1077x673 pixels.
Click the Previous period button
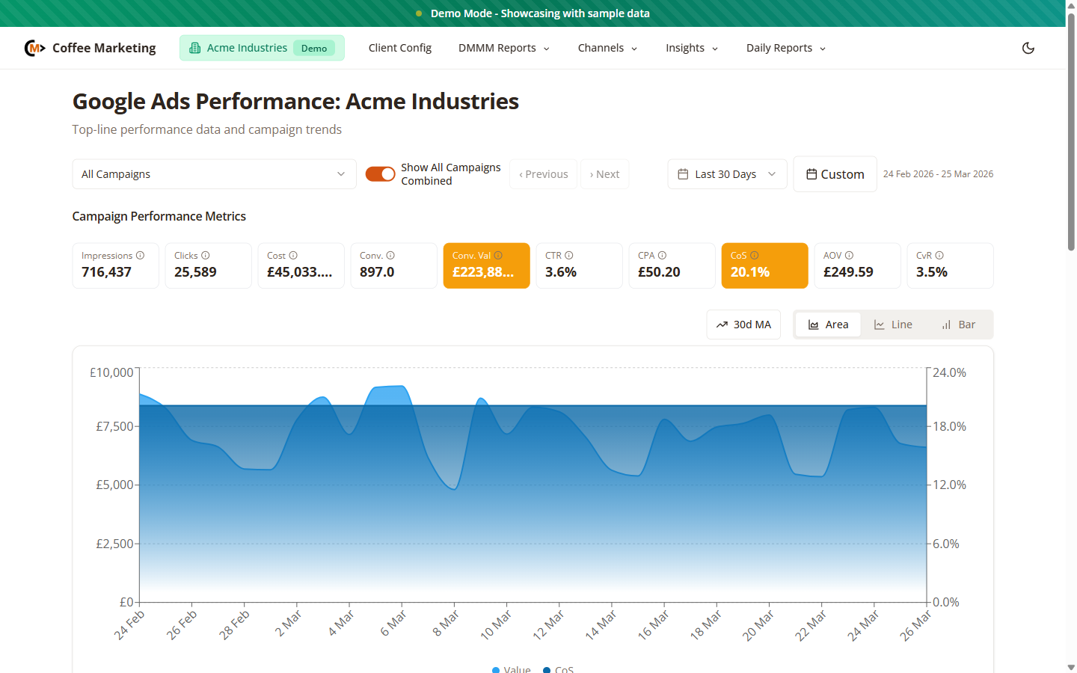[543, 173]
